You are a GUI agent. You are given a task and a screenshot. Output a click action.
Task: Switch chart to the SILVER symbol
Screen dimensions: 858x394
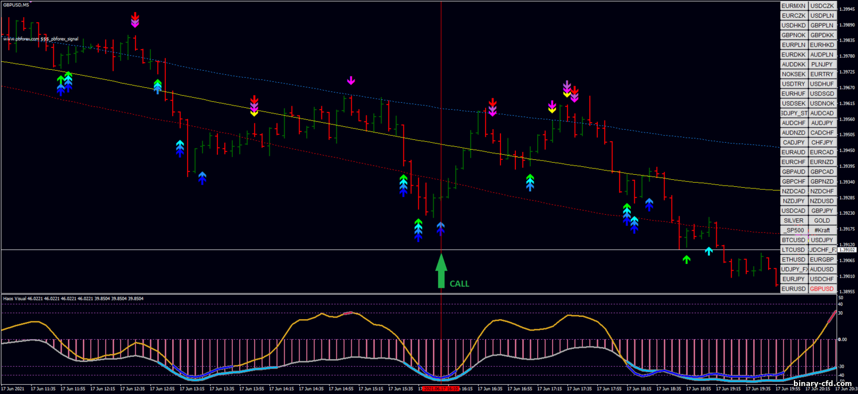click(x=793, y=220)
